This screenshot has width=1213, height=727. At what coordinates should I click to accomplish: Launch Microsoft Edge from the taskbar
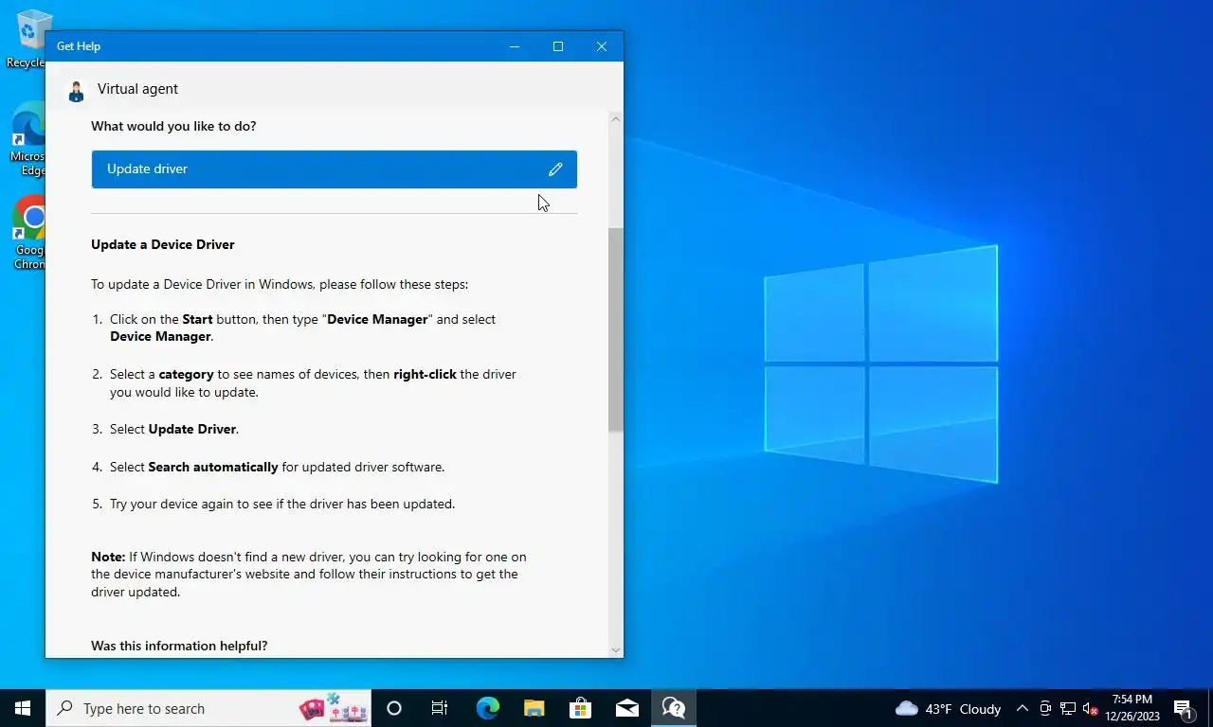pos(487,708)
